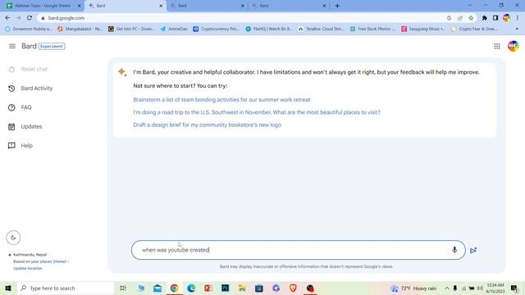
Task: Expand the system tray hidden icons
Action: tap(446, 288)
